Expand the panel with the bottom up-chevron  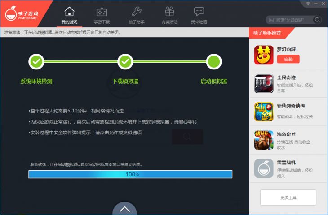point(125,209)
